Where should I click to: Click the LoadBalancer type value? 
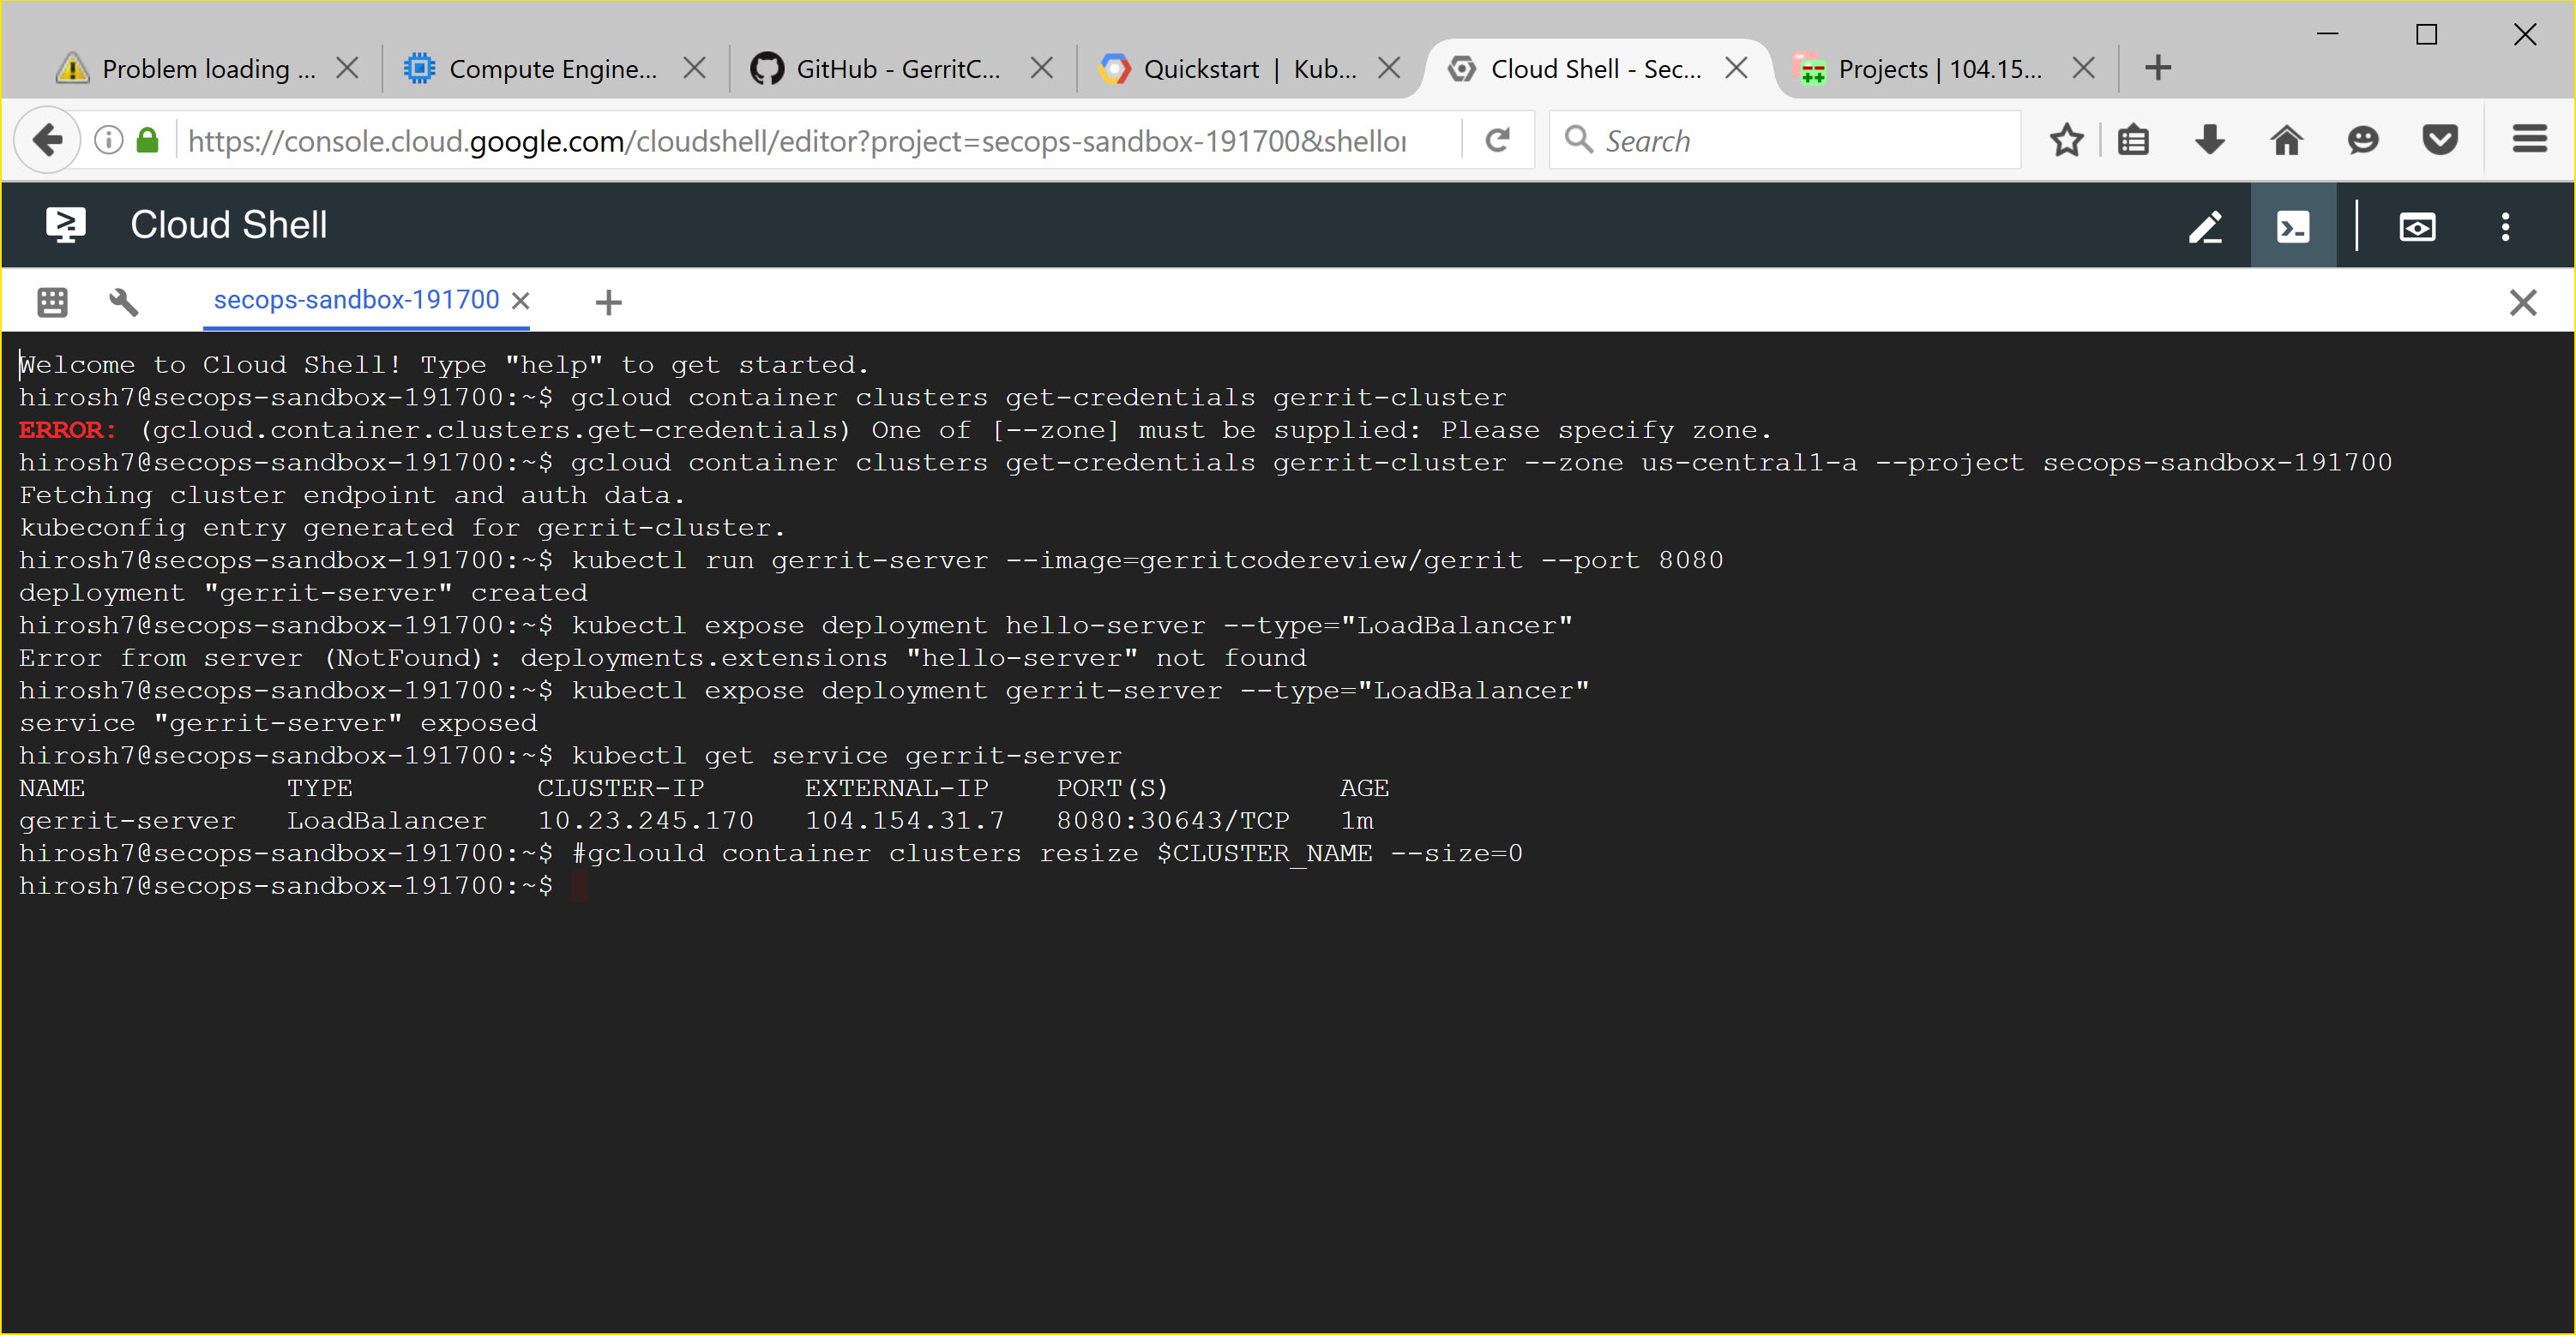click(x=386, y=820)
